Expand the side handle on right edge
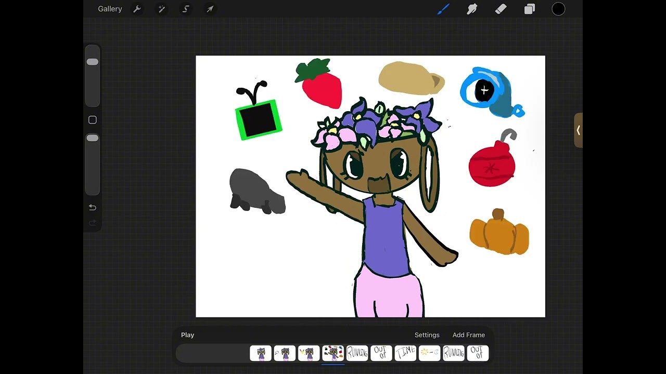Image resolution: width=666 pixels, height=374 pixels. coord(578,130)
